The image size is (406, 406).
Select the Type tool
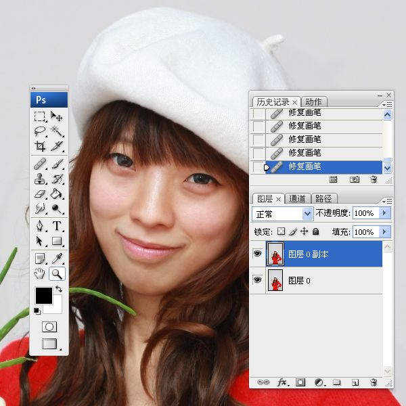tap(56, 226)
